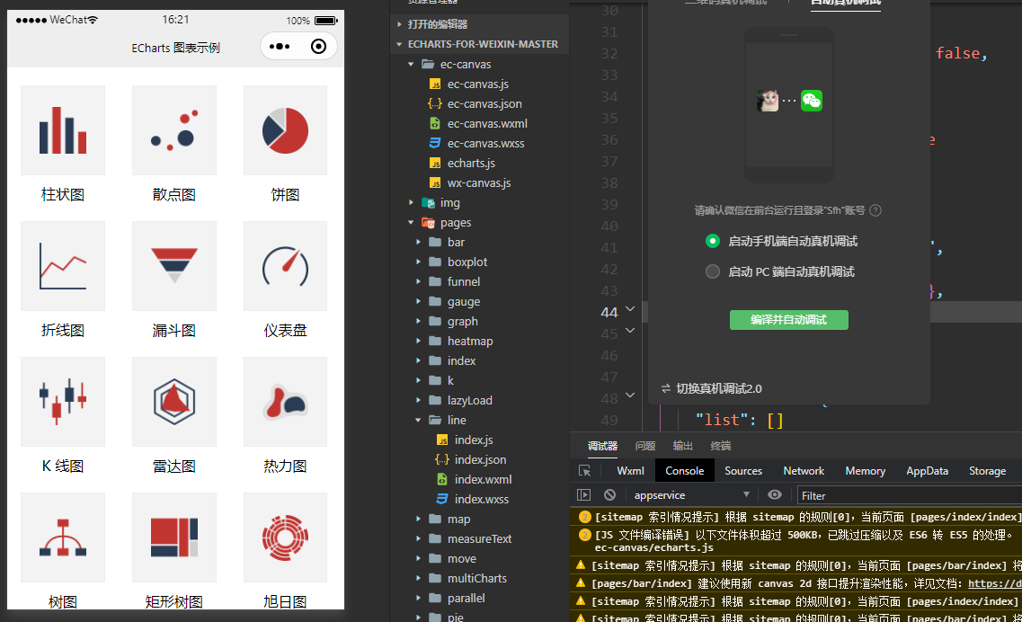Clear the console with the ban icon
Viewport: 1022px width, 622px height.
pyautogui.click(x=609, y=495)
